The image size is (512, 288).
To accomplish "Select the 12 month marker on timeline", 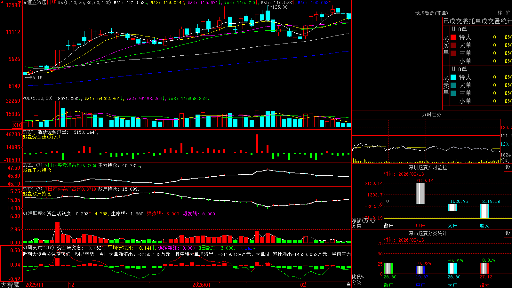I will [71, 285].
